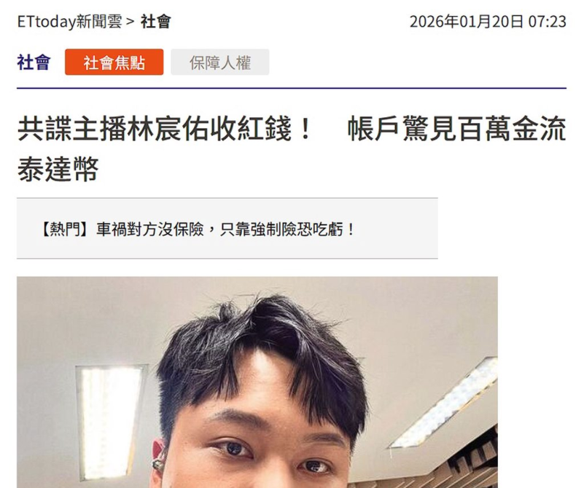Go to the bold 社會 breadcrumb category
584x488 pixels.
(156, 22)
